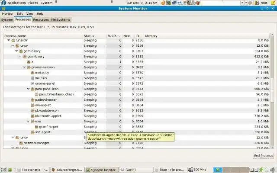Click the X process icon
This screenshot has height=173, width=277.
click(x=29, y=62)
